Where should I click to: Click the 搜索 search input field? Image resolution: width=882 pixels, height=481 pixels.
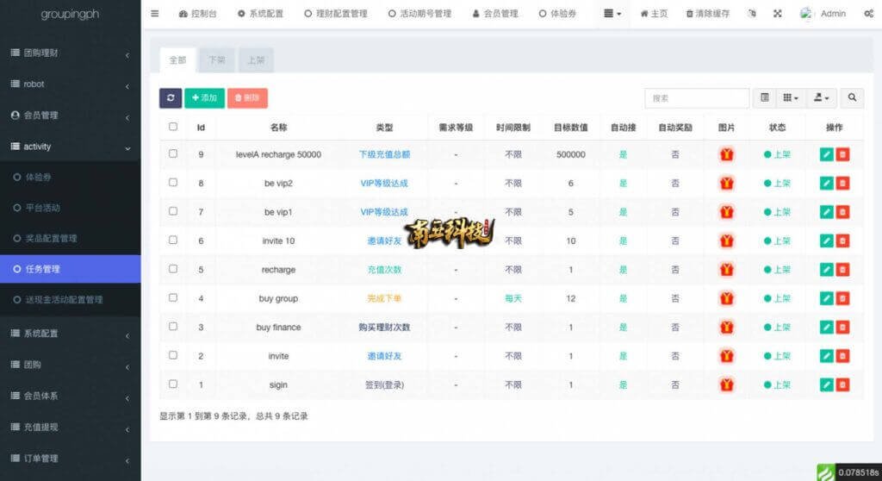[697, 98]
